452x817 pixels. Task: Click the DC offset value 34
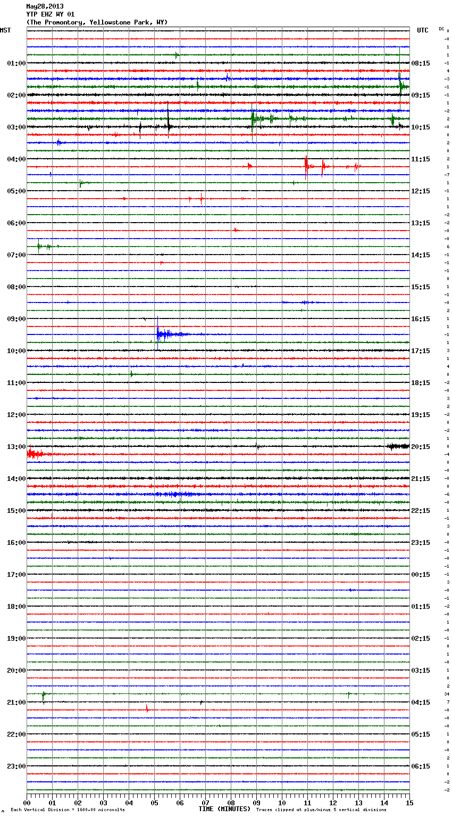447,695
